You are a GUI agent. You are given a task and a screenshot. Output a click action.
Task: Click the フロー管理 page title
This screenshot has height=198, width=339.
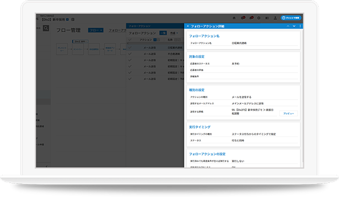click(68, 30)
